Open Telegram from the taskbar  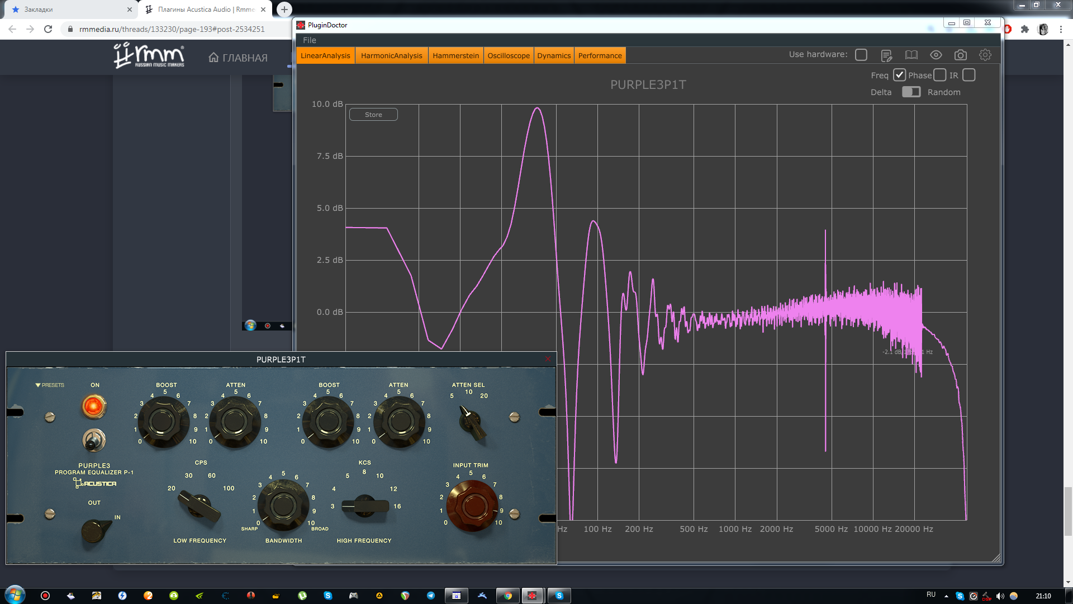coord(431,596)
